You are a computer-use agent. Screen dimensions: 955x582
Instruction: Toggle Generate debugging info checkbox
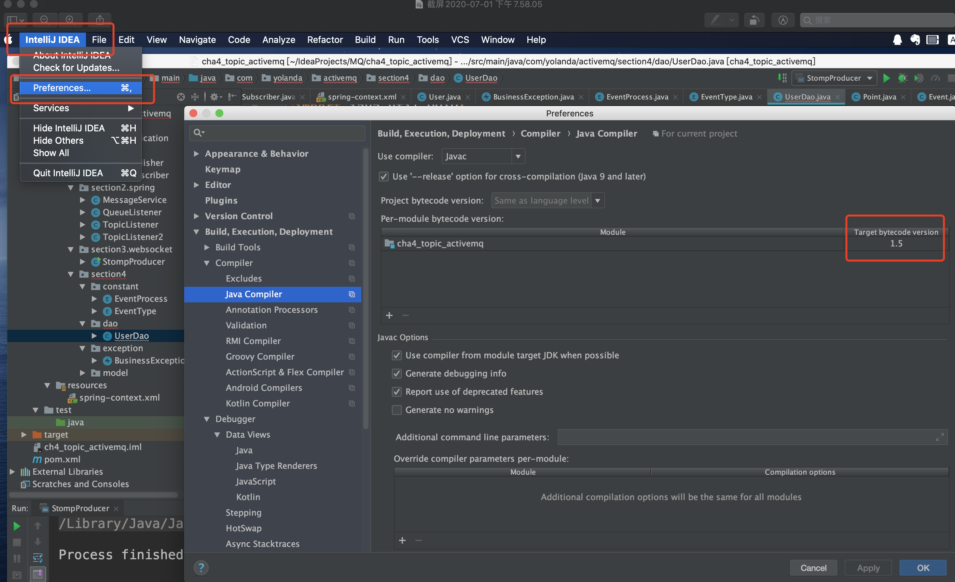(396, 374)
